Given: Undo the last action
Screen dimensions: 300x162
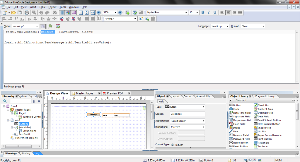Looking at the screenshot, I should pyautogui.click(x=41, y=13).
